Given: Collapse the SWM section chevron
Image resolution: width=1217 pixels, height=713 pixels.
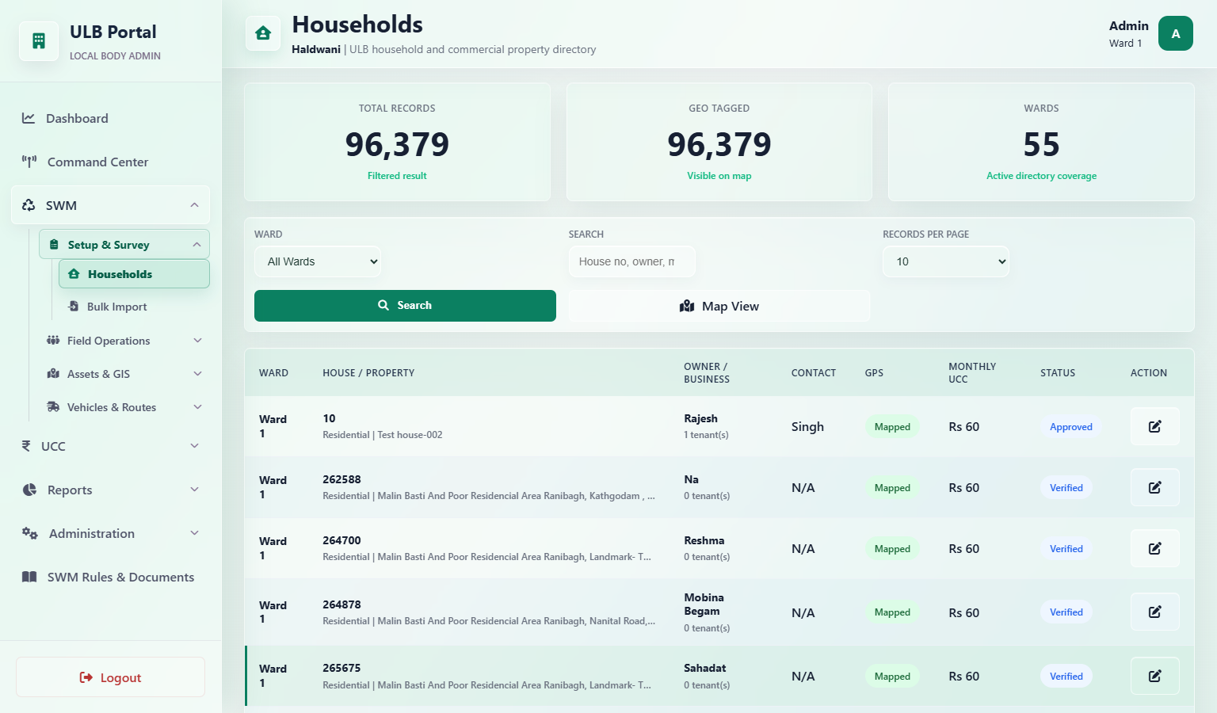Looking at the screenshot, I should pyautogui.click(x=194, y=205).
